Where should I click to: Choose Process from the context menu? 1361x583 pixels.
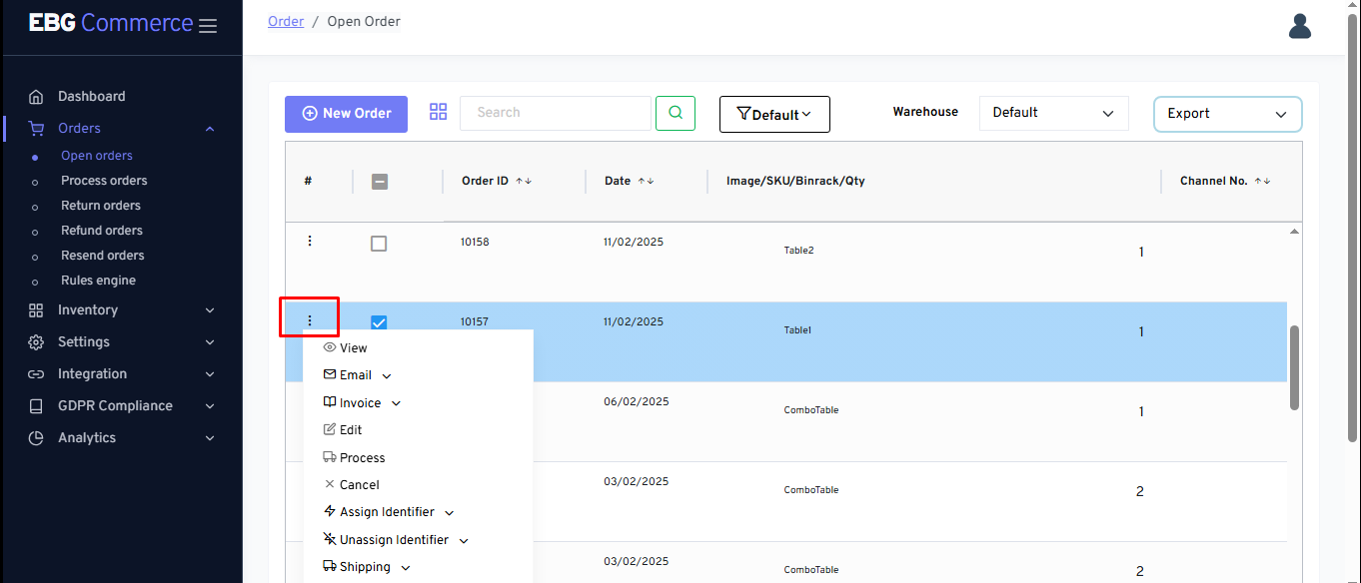pos(362,457)
